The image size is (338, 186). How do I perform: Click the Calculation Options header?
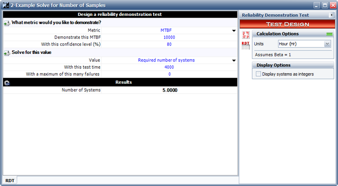pos(293,34)
